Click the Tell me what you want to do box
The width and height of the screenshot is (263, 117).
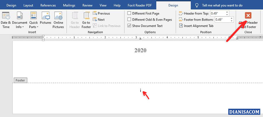[222, 5]
